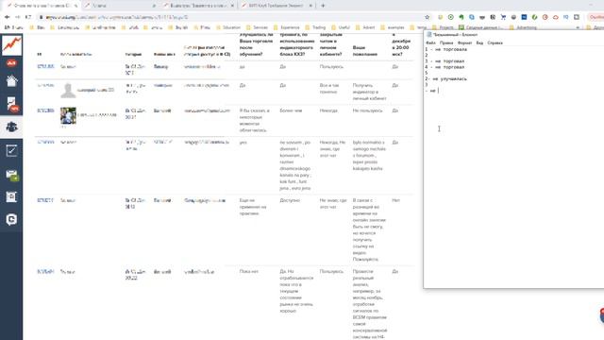Click the 'Пока нет' cell

coord(249,272)
